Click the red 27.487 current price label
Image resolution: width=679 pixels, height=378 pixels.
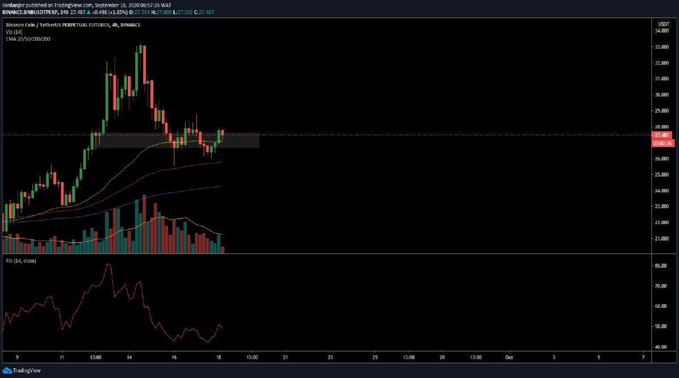point(661,135)
